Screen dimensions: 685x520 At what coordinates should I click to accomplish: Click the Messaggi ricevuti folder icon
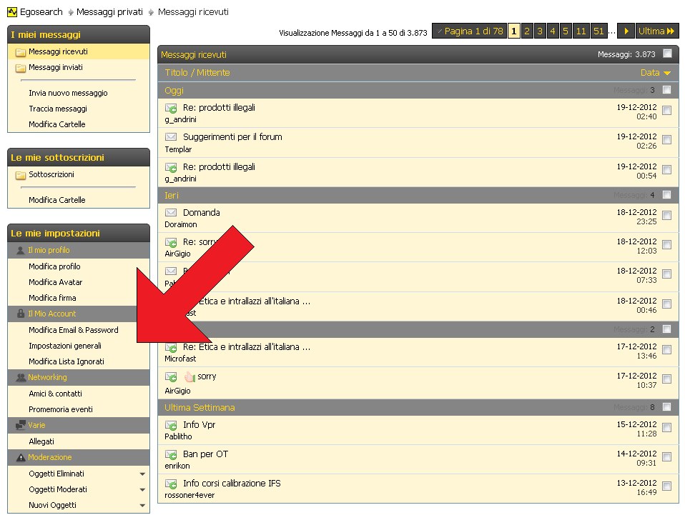pos(20,52)
